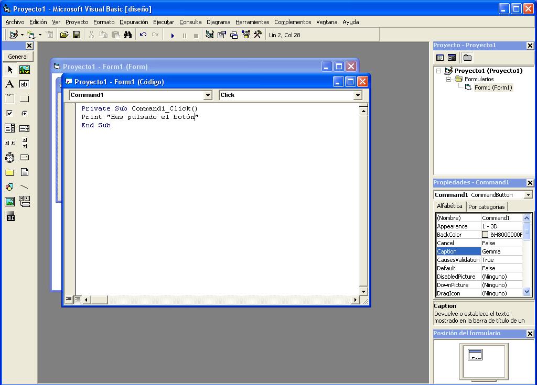
Task: Open the Ejecutar menu
Action: (x=163, y=22)
